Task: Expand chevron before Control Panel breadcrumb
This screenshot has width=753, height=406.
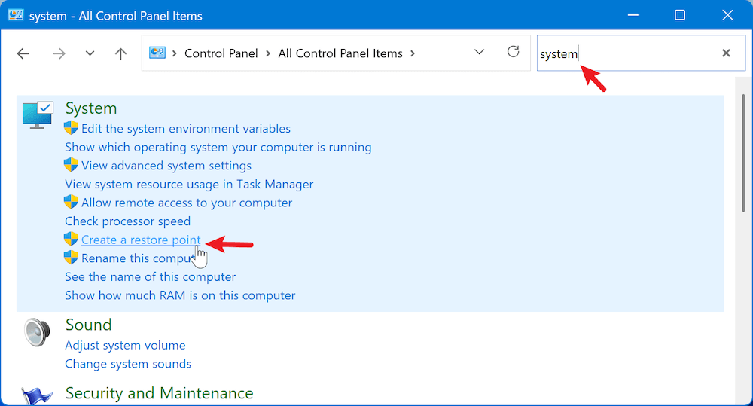Action: [175, 53]
